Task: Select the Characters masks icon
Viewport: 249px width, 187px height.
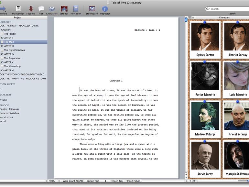Action: click(x=52, y=9)
